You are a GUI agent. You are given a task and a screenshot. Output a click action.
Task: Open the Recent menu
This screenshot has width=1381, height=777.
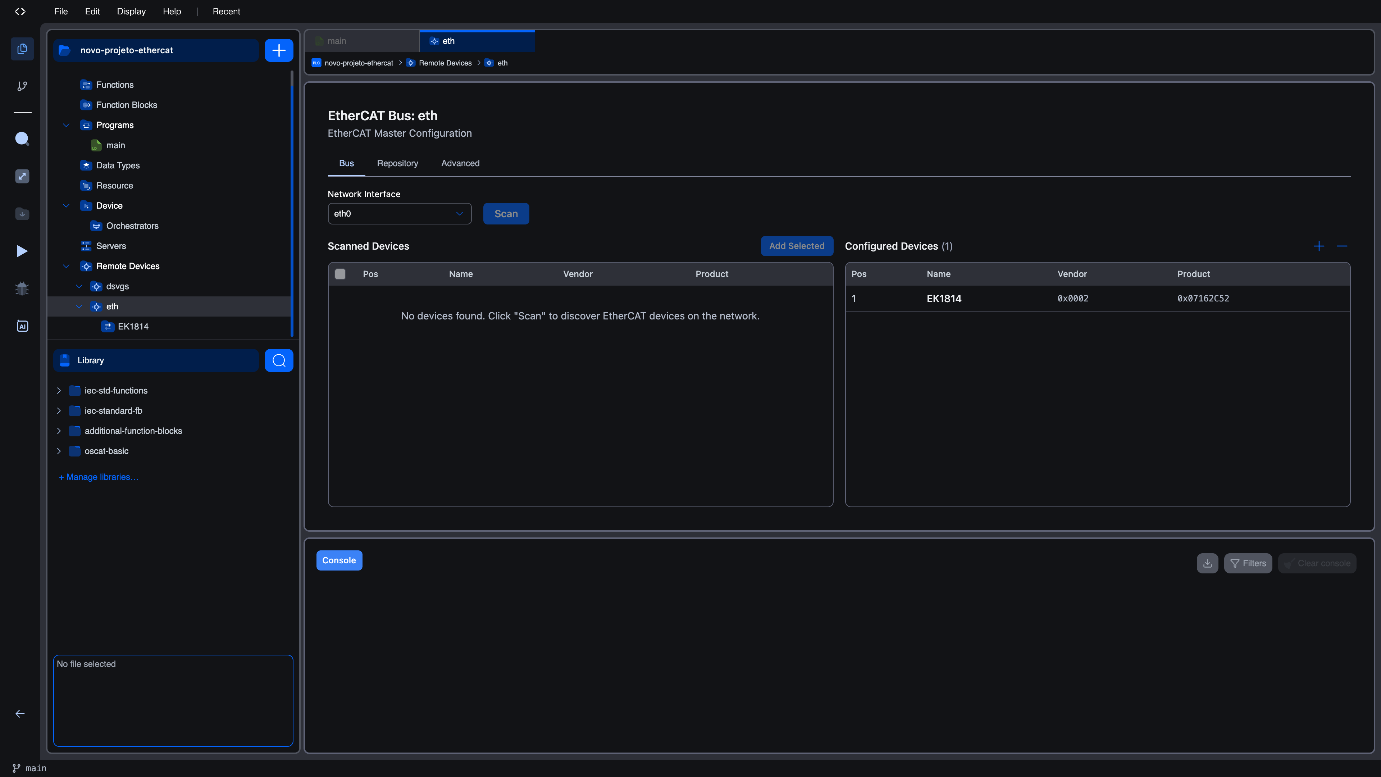pyautogui.click(x=226, y=11)
